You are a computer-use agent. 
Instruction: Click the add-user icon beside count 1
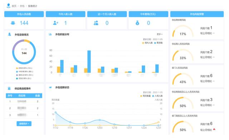click(x=56, y=23)
